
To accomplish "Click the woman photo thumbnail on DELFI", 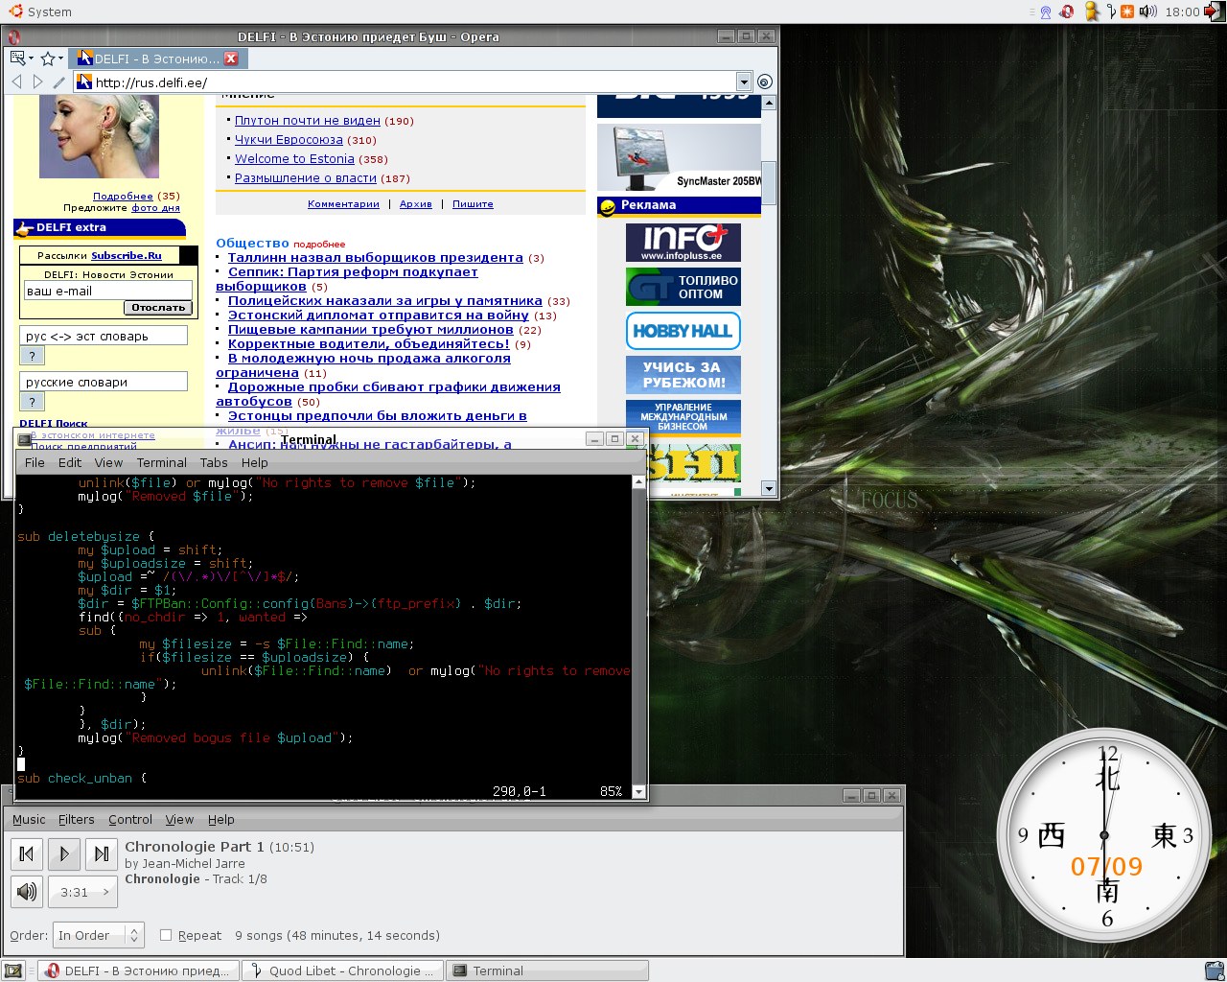I will point(99,136).
